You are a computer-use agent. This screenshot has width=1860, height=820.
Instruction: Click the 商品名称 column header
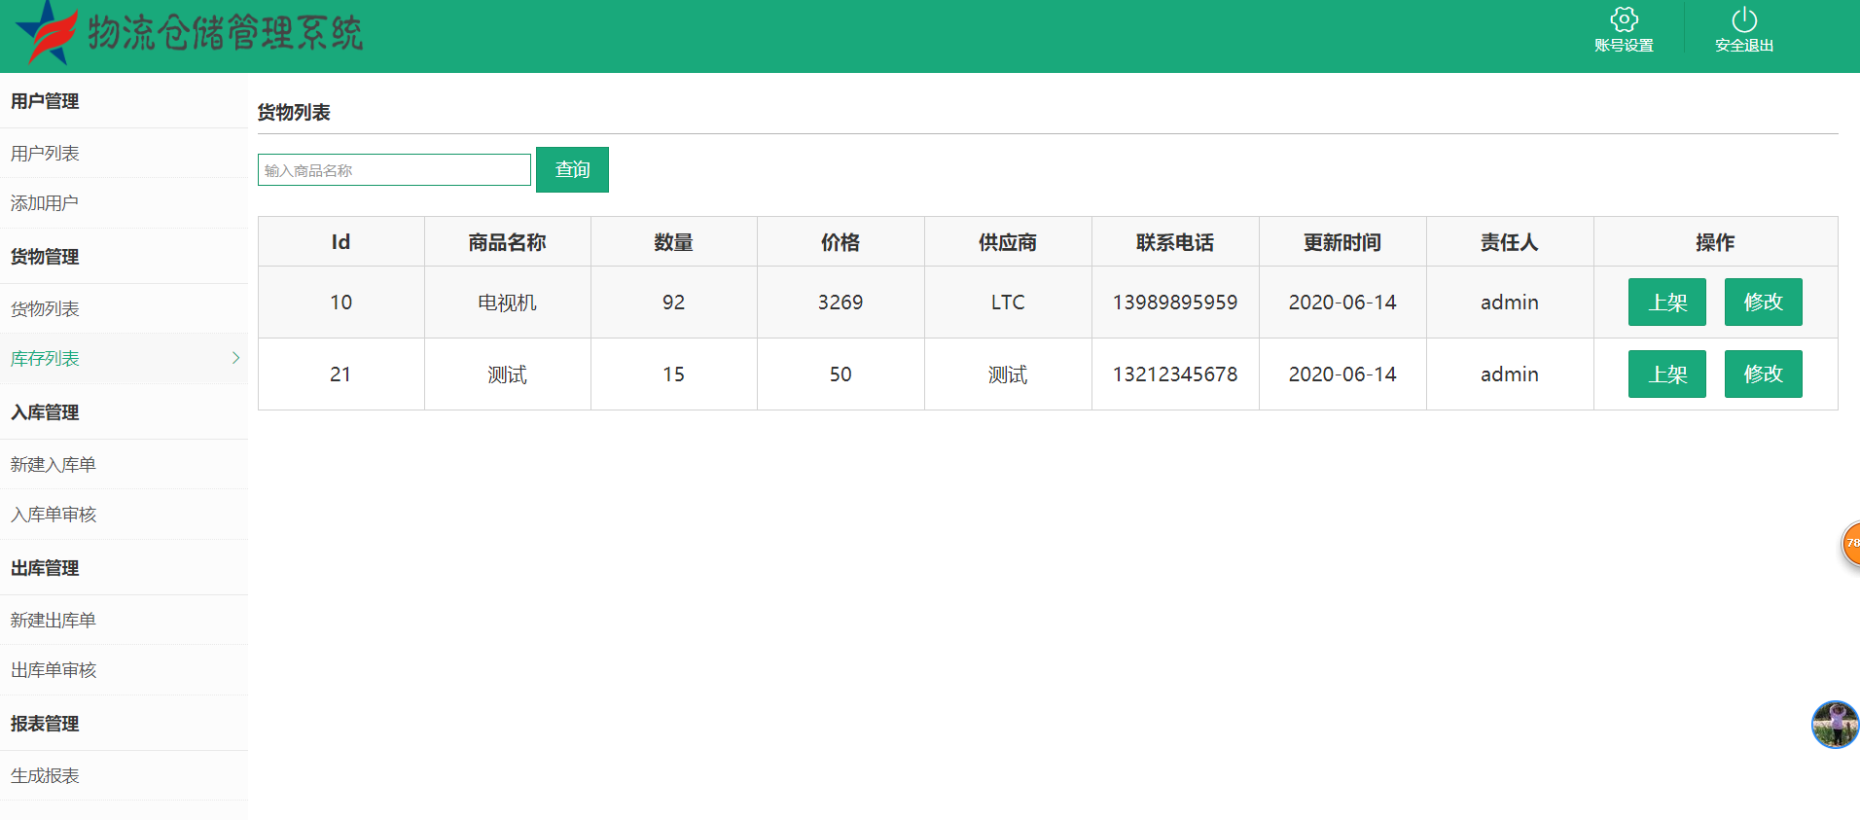pyautogui.click(x=507, y=241)
